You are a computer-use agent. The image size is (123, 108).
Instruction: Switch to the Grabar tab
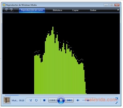tap(93, 10)
